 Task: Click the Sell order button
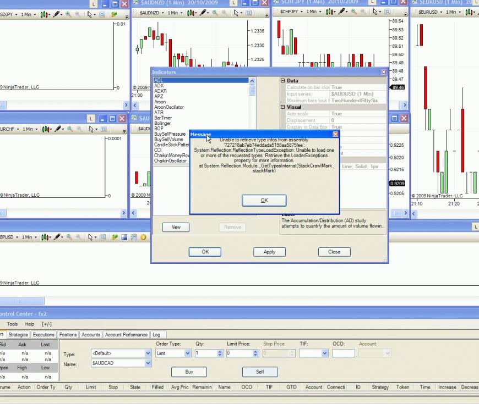tap(260, 372)
